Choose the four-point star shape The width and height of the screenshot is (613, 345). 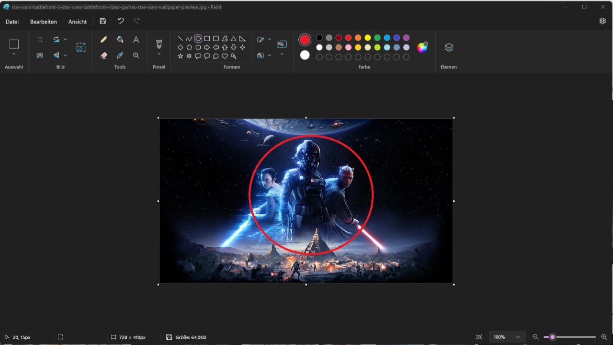(242, 47)
